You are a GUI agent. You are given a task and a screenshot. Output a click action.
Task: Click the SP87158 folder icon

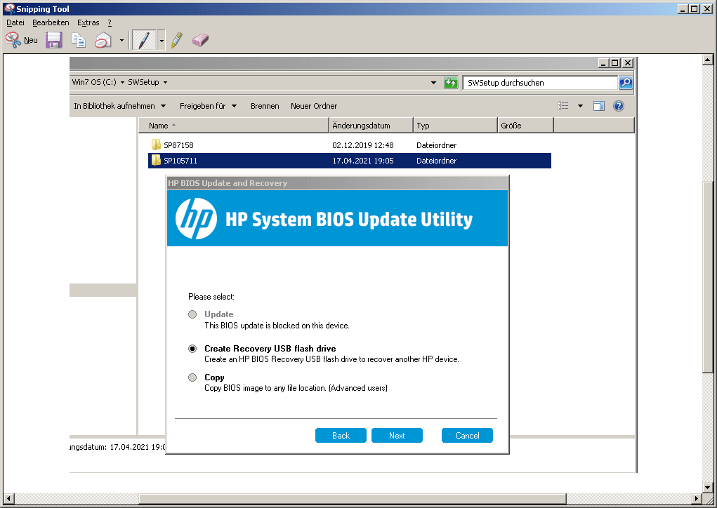click(156, 145)
